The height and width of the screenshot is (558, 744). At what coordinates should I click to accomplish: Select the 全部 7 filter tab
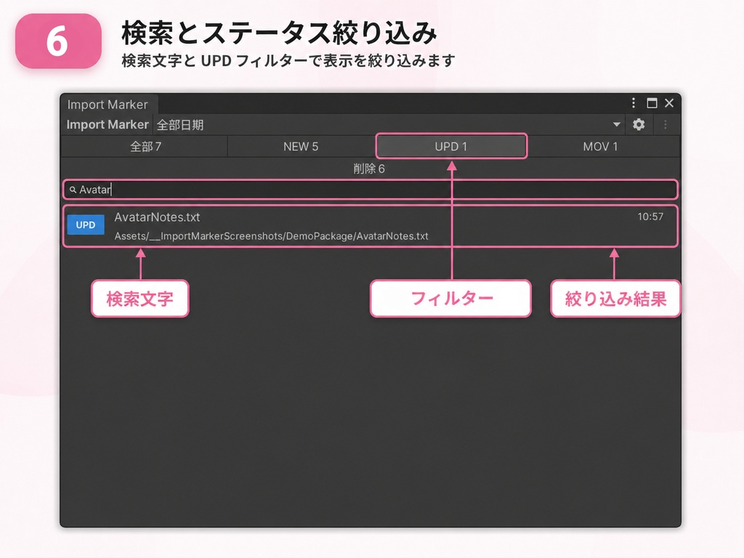(x=145, y=147)
